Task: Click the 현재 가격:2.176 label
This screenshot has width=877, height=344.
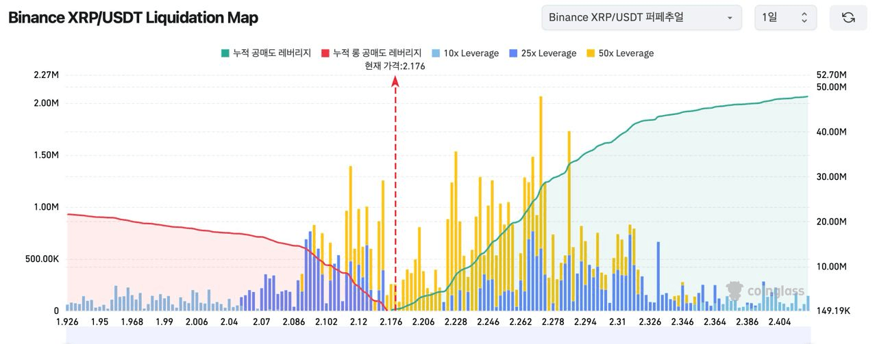Action: 395,66
